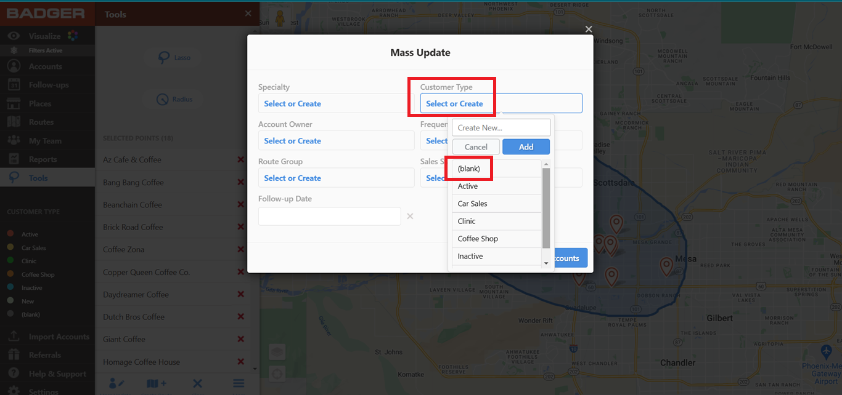Expand the selected points list chevron
This screenshot has width=842, height=395.
(254, 367)
